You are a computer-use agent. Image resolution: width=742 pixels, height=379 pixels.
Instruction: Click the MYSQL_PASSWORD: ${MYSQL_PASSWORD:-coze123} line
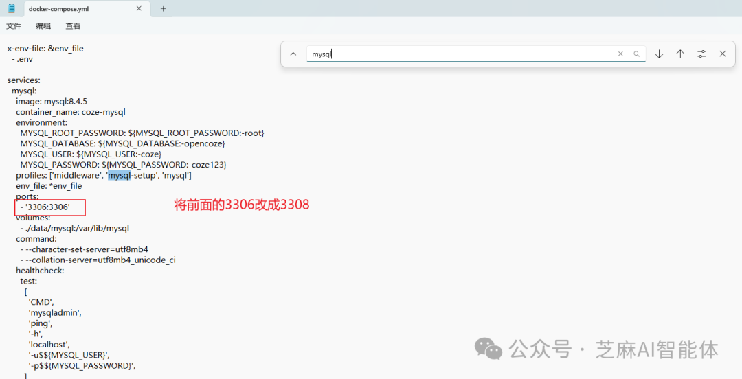click(x=124, y=165)
